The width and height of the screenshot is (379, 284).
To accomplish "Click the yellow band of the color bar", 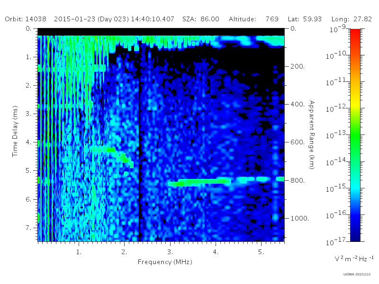I will coord(355,103).
